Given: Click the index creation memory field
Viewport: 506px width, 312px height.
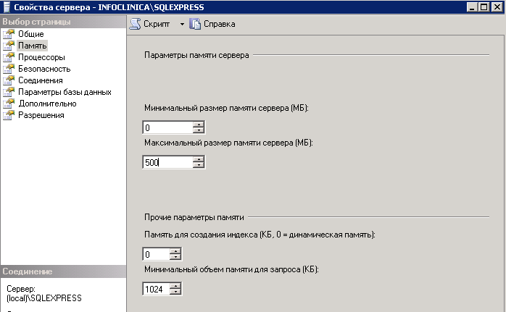Looking at the screenshot, I should point(156,254).
